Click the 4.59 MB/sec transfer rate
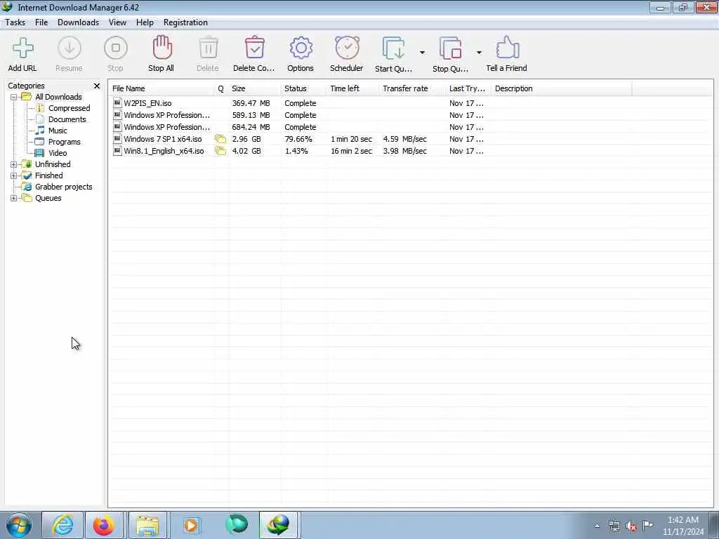 tap(405, 140)
